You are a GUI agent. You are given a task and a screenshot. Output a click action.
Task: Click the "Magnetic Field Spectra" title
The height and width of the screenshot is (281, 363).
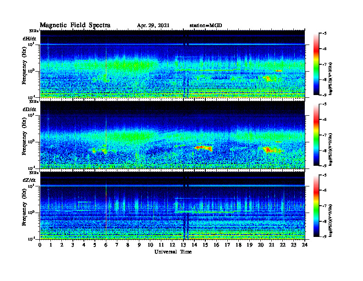click(75, 25)
